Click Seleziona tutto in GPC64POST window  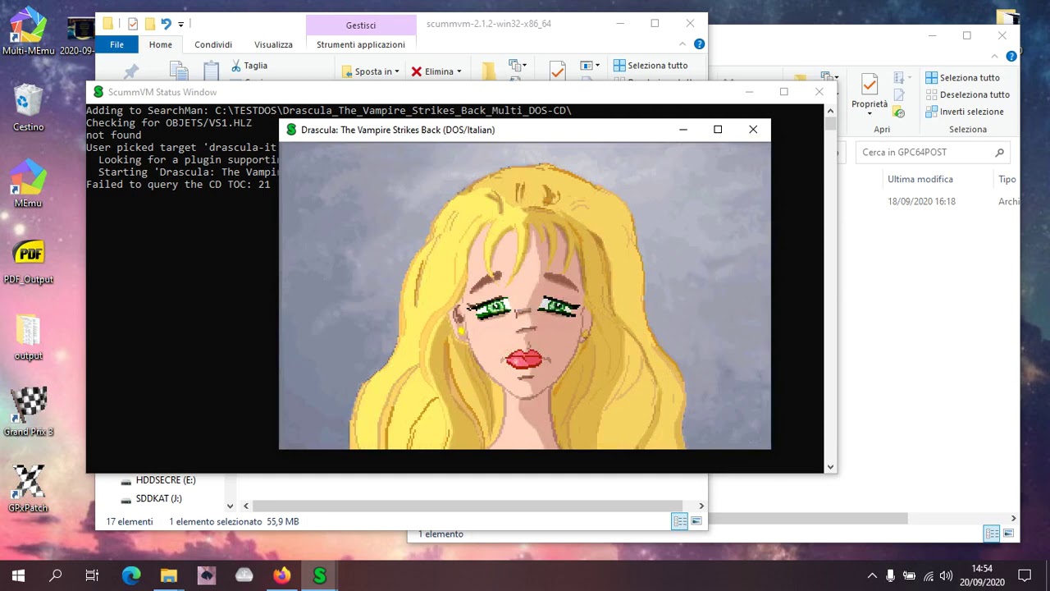pyautogui.click(x=962, y=77)
